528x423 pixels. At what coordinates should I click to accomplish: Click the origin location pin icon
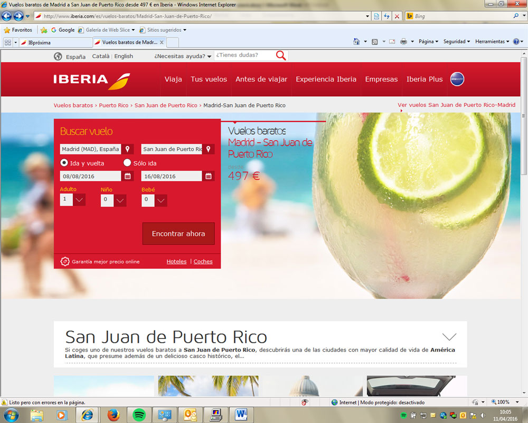[x=127, y=149]
